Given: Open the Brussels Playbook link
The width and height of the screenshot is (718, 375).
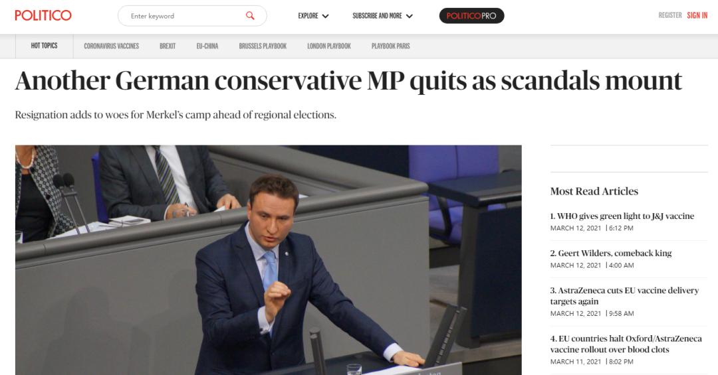Looking at the screenshot, I should 263,46.
